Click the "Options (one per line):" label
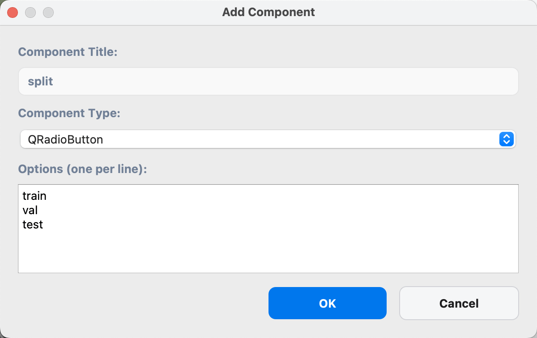537x338 pixels. tap(82, 169)
